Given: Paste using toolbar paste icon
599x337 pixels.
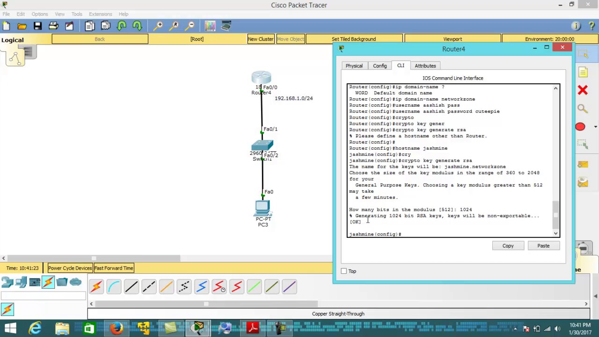Looking at the screenshot, I should (106, 26).
